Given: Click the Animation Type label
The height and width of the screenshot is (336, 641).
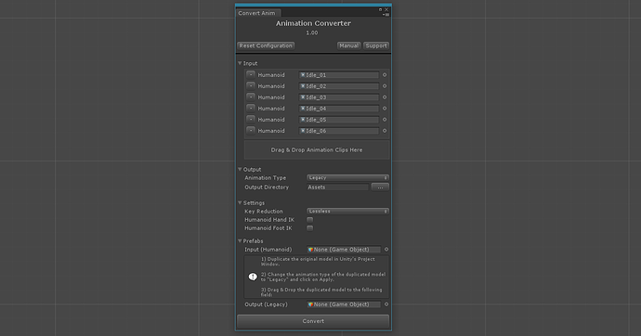Looking at the screenshot, I should (266, 177).
